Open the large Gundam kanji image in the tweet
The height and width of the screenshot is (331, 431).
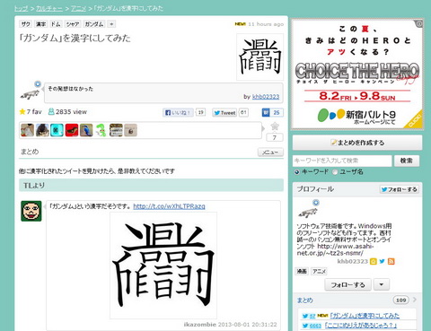click(x=163, y=266)
